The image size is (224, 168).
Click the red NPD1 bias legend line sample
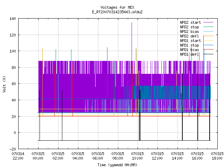pos(209,50)
